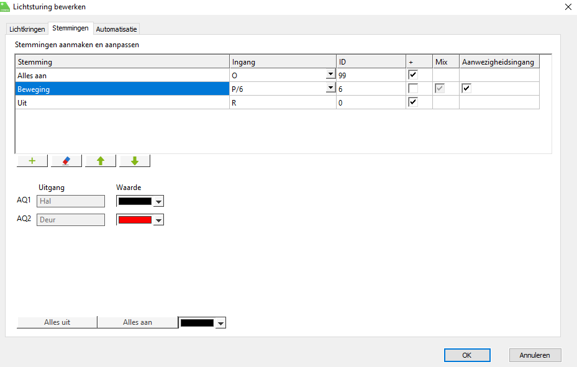Click the green plus add mood button

(x=32, y=161)
